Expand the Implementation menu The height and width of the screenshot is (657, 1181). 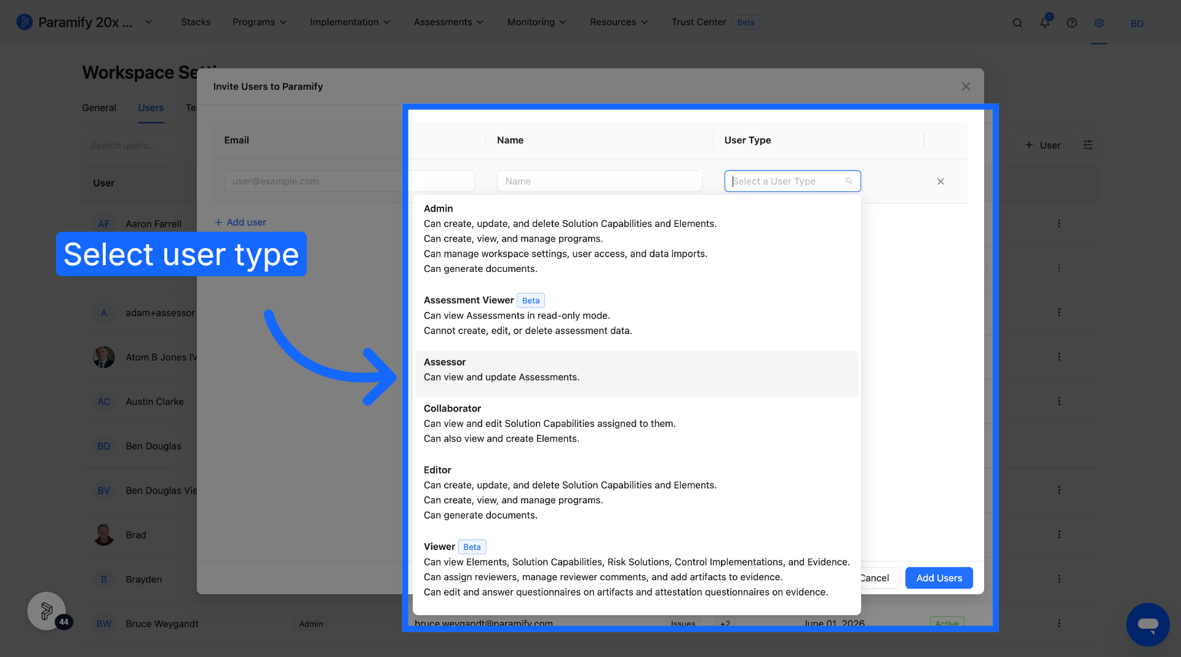350,22
